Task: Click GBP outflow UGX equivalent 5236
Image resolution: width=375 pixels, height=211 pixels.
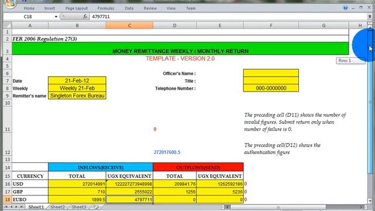Action: (220, 192)
